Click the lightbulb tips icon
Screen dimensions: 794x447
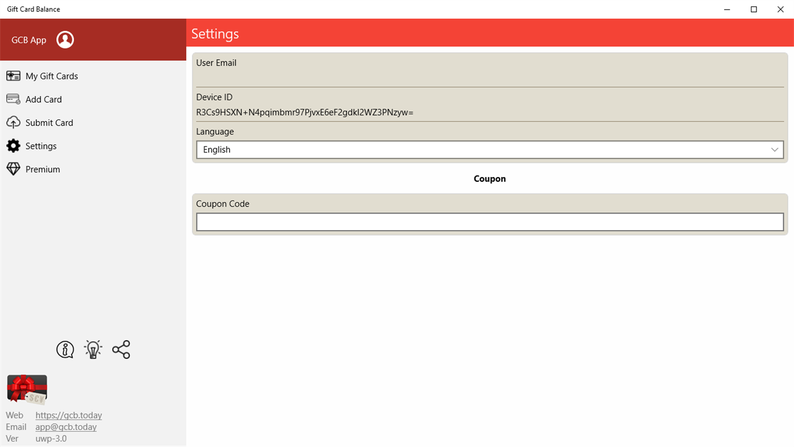[x=93, y=349]
